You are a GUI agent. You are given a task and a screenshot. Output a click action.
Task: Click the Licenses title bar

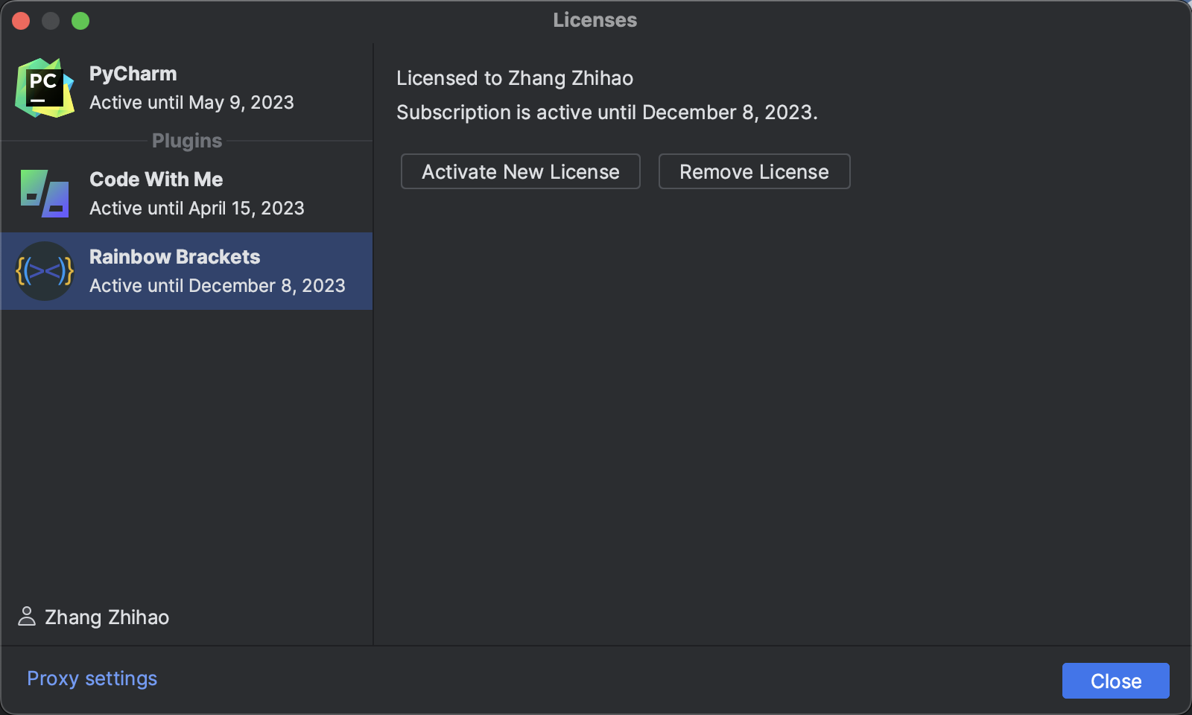(594, 20)
